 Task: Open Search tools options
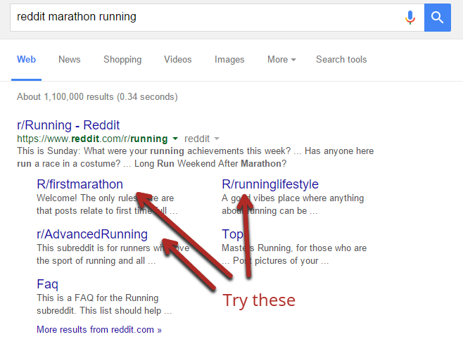(x=341, y=59)
